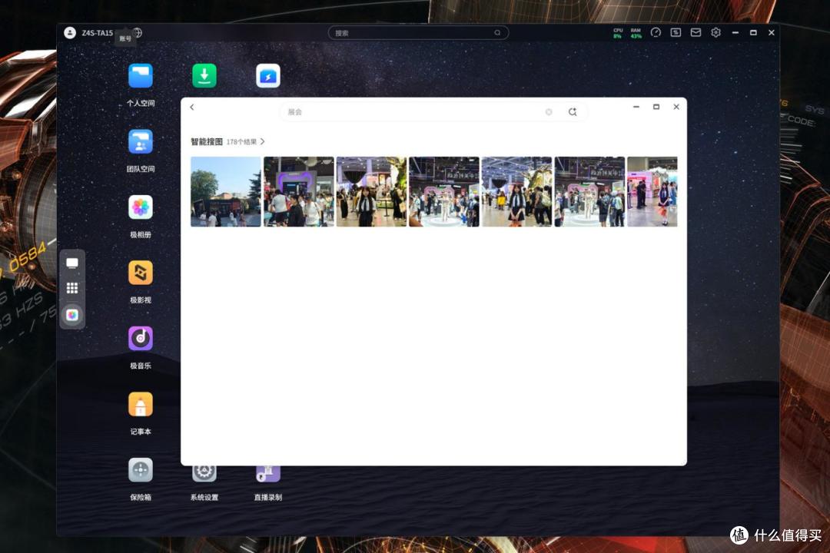Viewport: 830px width, 553px height.
Task: Open the 记事本 notes app
Action: [141, 405]
